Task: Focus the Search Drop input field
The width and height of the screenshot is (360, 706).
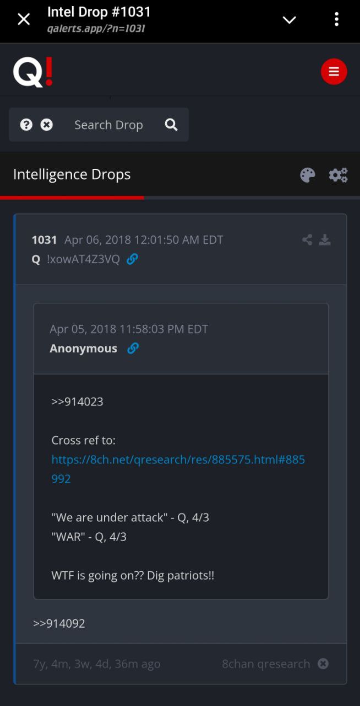Action: [109, 125]
